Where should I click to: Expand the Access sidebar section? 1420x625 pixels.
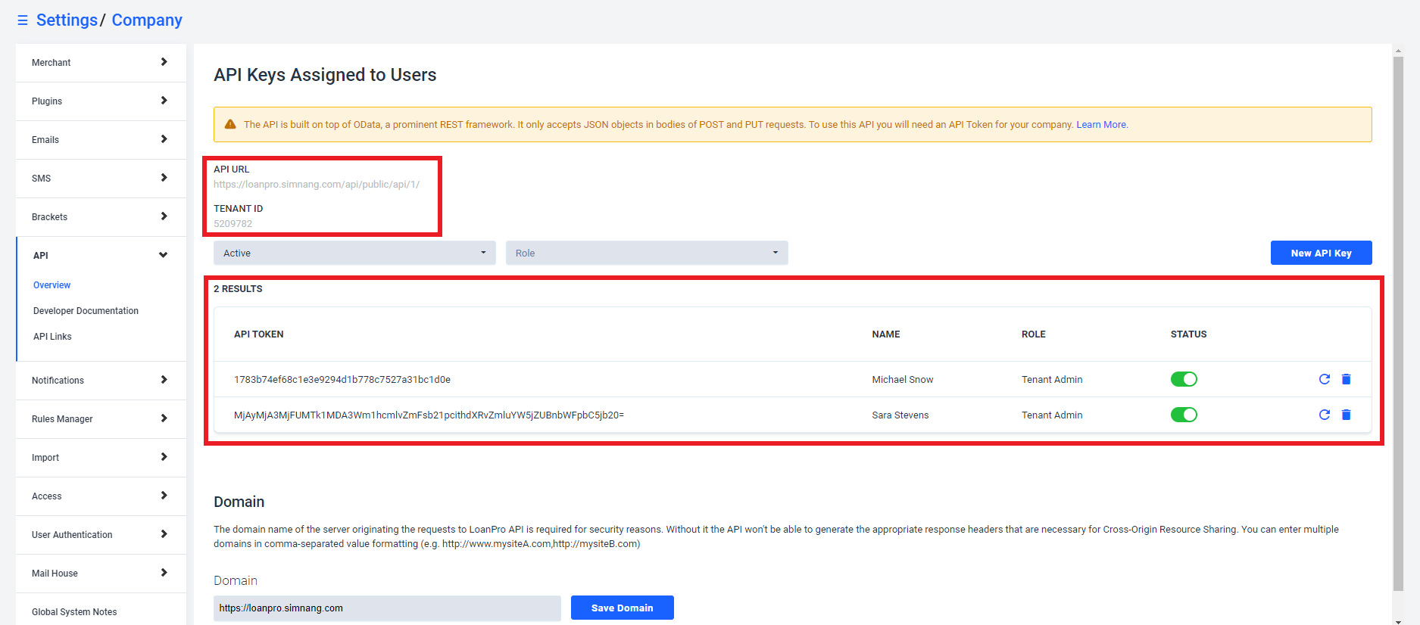(x=101, y=496)
